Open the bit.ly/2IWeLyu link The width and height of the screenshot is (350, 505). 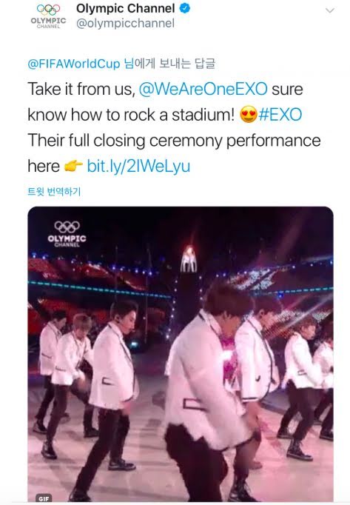pyautogui.click(x=138, y=167)
